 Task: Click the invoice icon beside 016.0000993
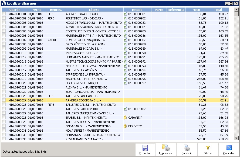tap(125, 66)
